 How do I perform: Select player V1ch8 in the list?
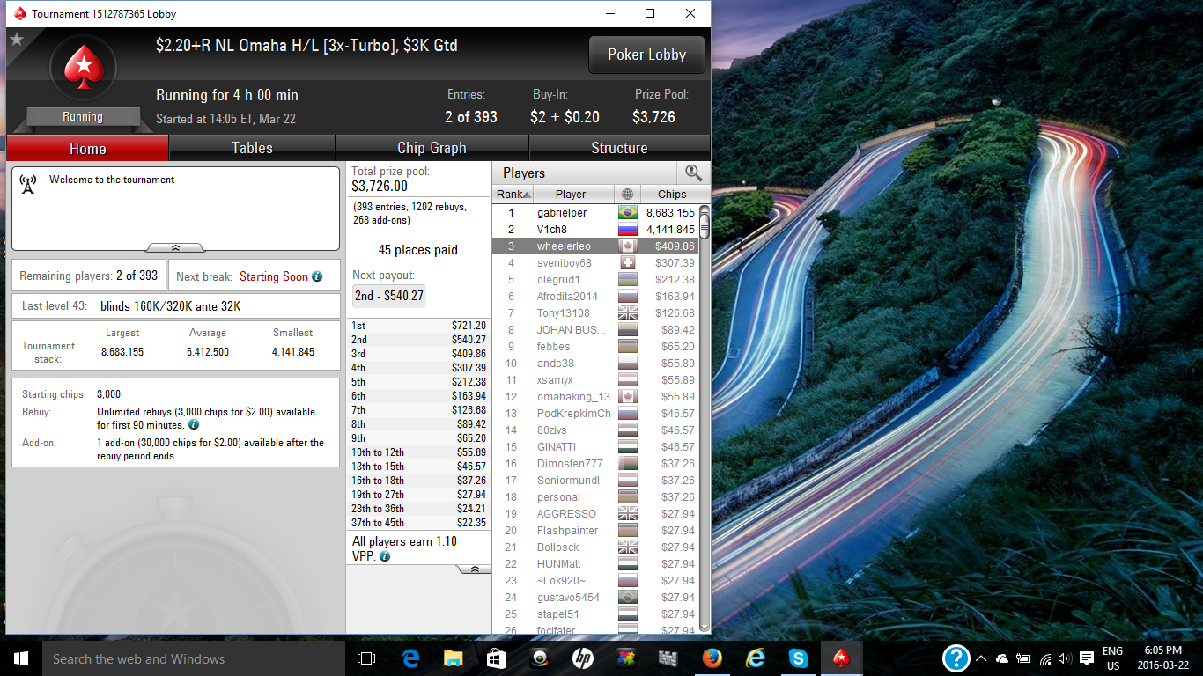595,230
